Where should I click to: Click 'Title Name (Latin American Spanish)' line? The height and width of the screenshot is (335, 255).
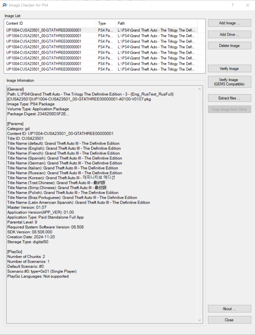[79, 202]
